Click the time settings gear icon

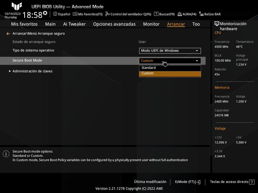click(45, 13)
